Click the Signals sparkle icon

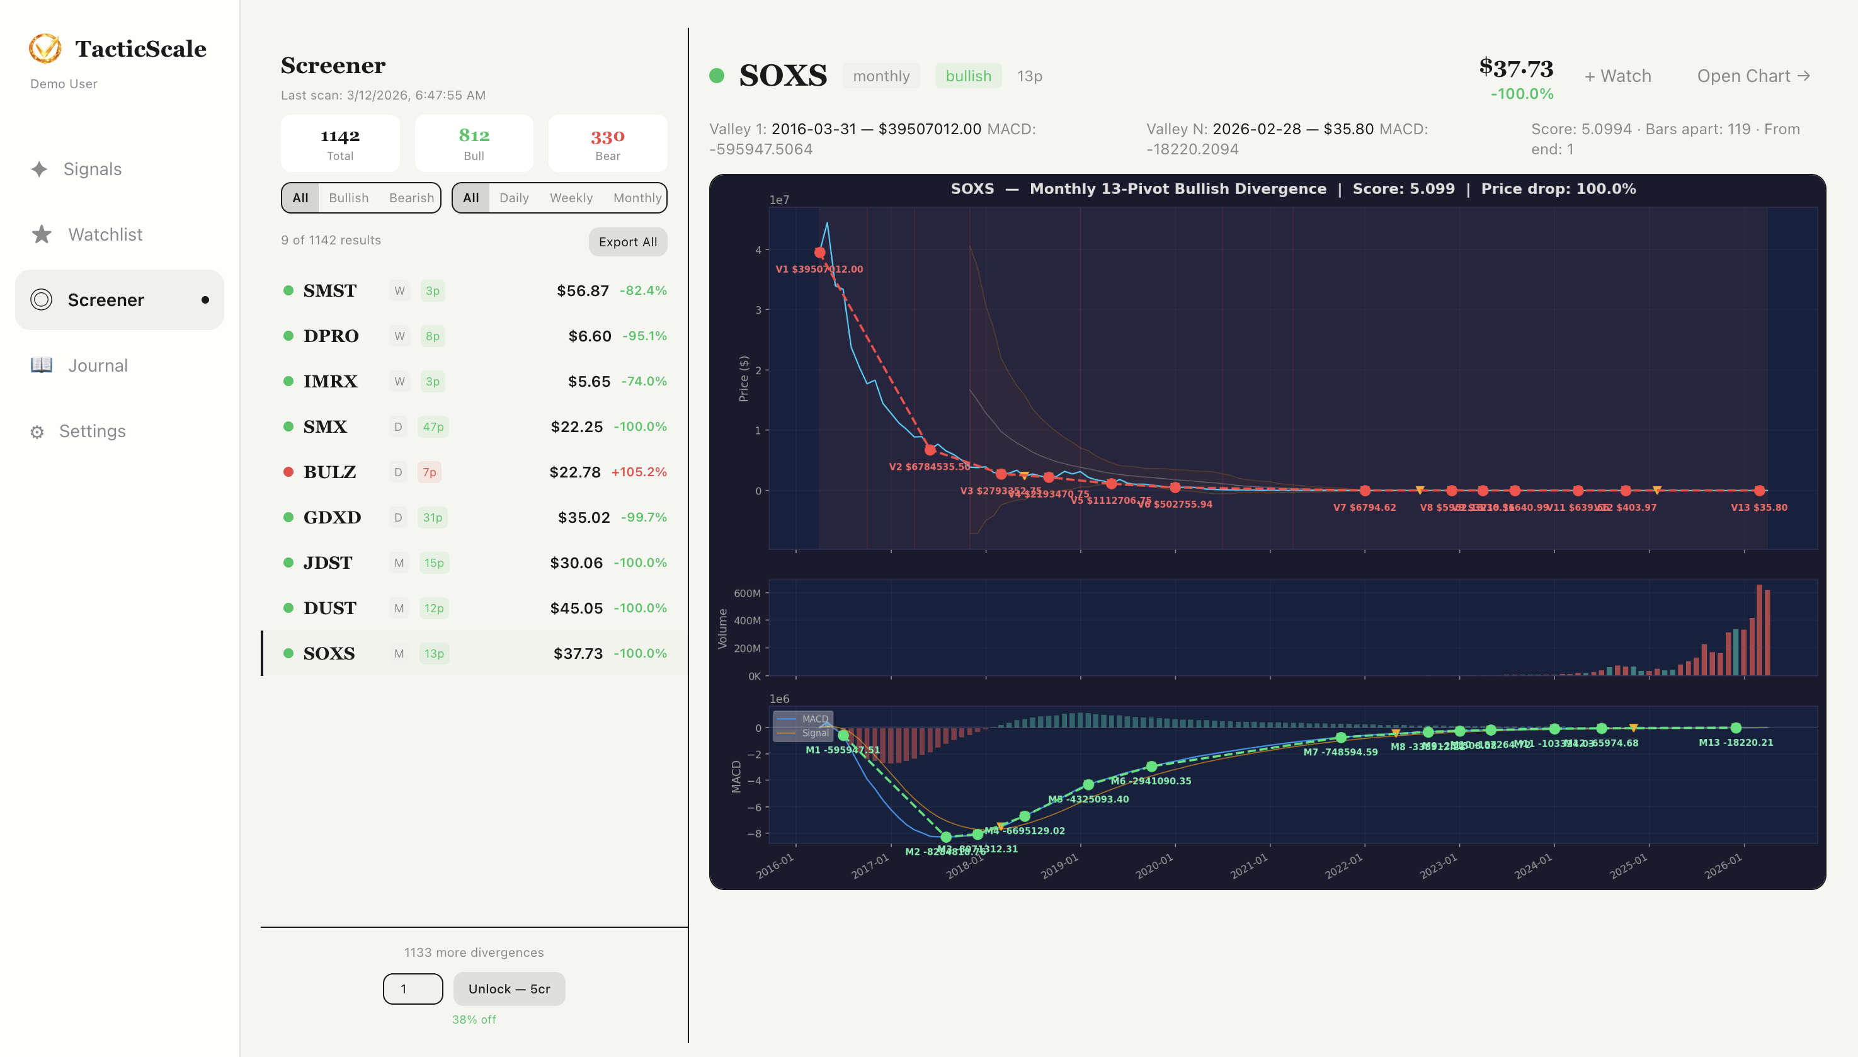tap(39, 169)
